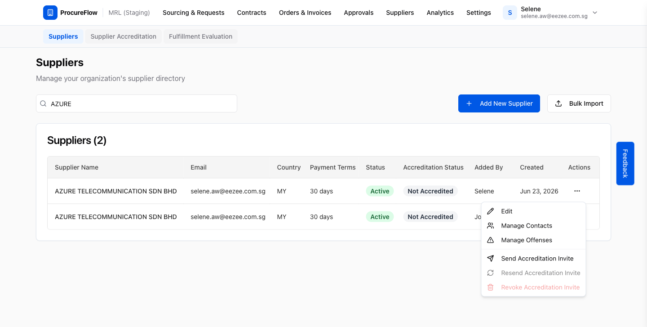Click the Suppliers (2) heading

[77, 140]
